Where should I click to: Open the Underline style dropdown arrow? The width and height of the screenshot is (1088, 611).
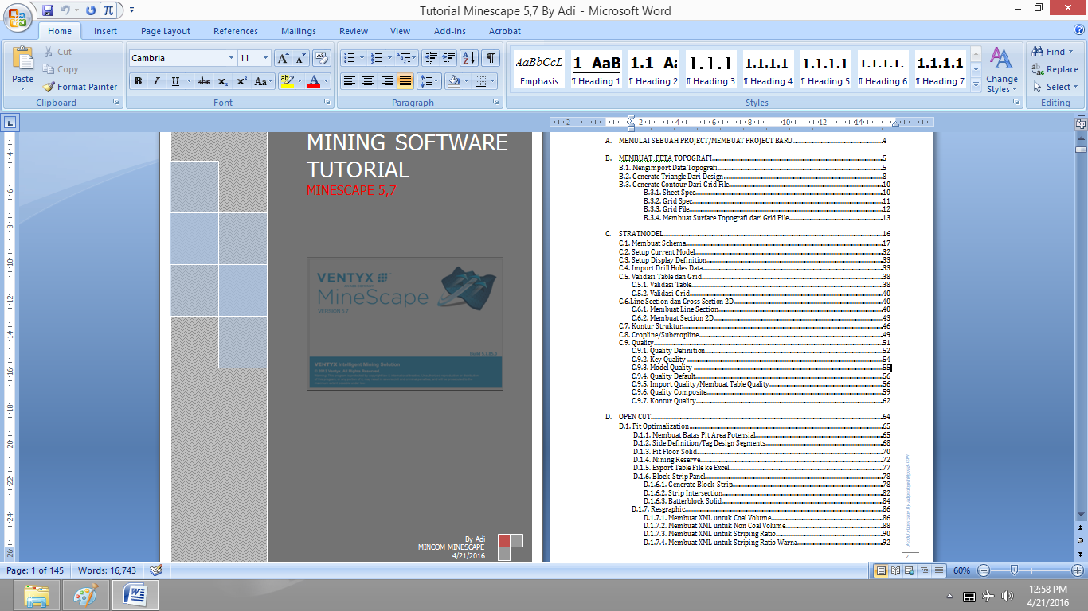[x=187, y=81]
